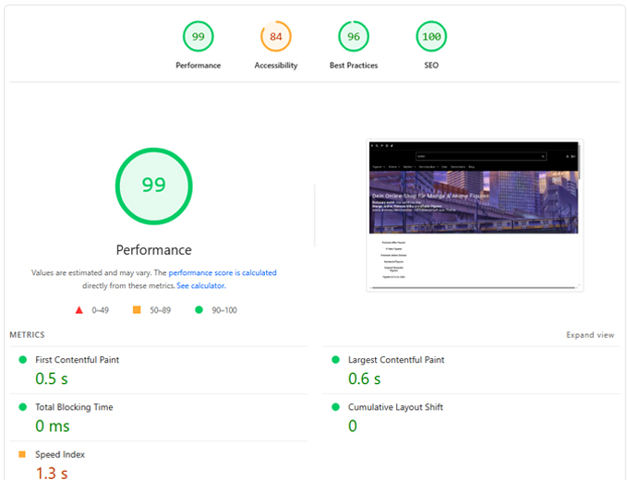The height and width of the screenshot is (480, 628).
Task: Click the green dot beside Cumulative Layout Shift
Action: click(x=334, y=407)
